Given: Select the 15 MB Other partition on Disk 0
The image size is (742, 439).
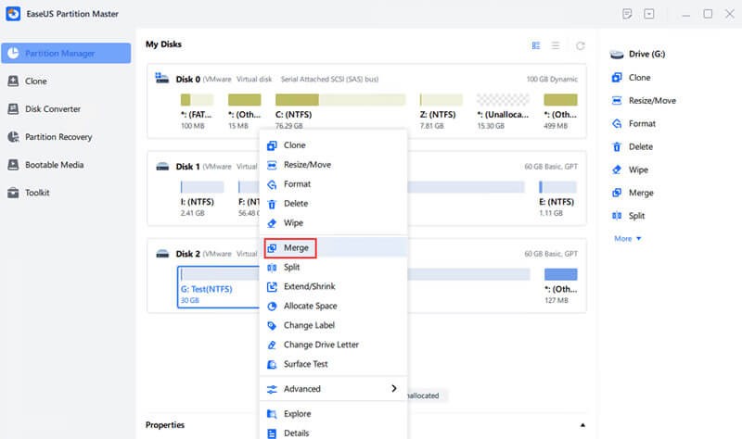Looking at the screenshot, I should click(244, 111).
